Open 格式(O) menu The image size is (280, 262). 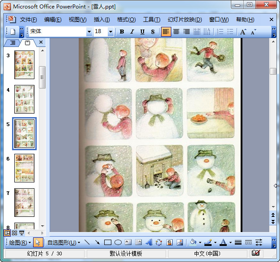[x=127, y=20]
